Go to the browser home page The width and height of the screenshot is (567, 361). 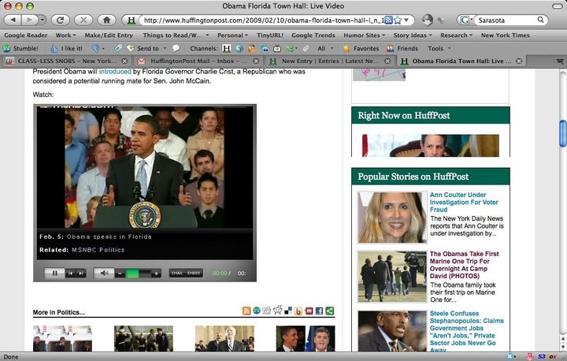(x=106, y=20)
